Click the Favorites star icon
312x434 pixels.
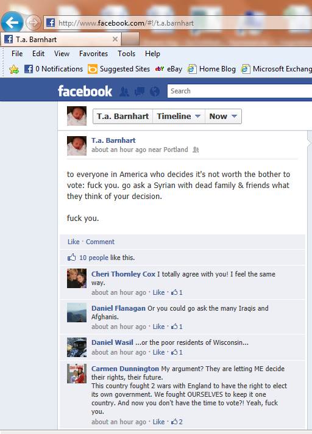[x=14, y=69]
